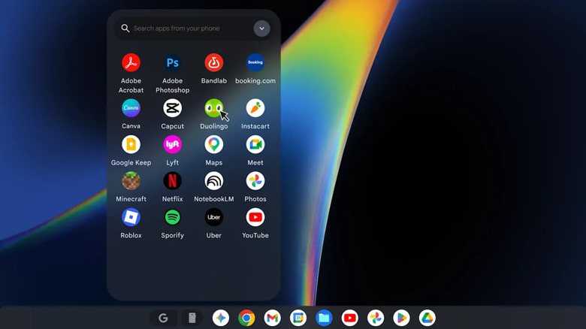Viewport: 586px width, 329px height.
Task: Click the phone icon on the shelf
Action: coord(192,318)
